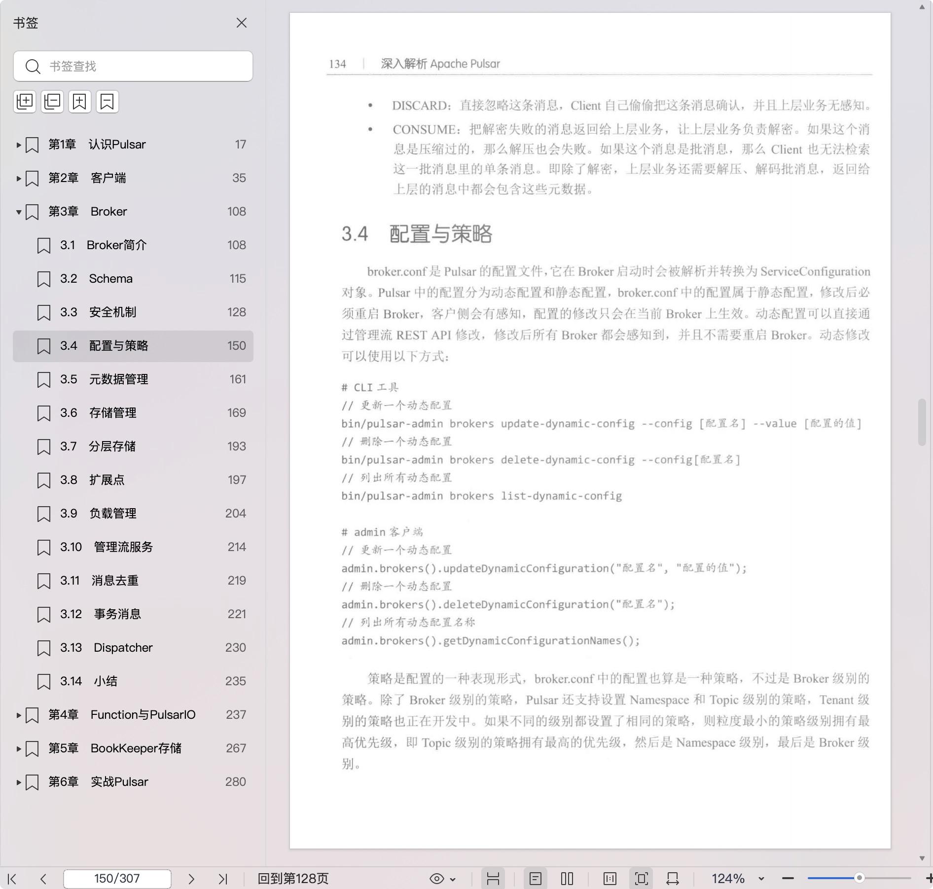933x889 pixels.
Task: Toggle fit-to-page display mode
Action: tap(641, 879)
